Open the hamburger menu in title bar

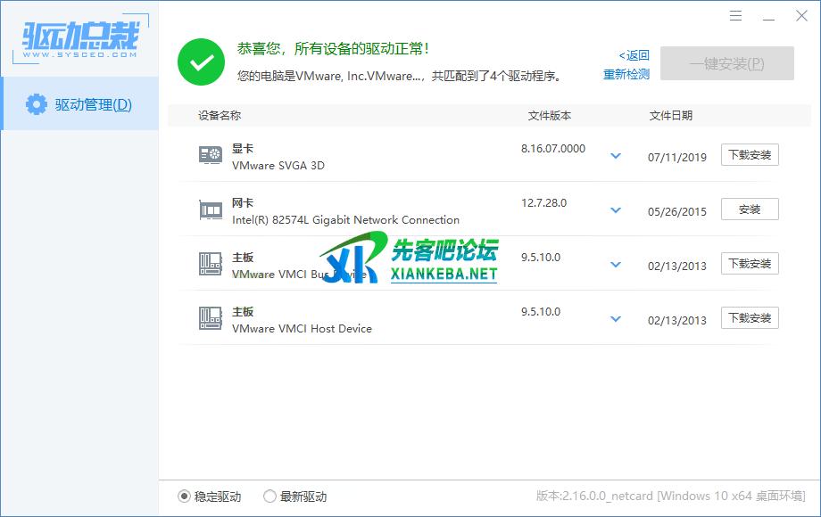(735, 16)
